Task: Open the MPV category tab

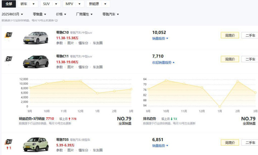Action: tap(69, 4)
